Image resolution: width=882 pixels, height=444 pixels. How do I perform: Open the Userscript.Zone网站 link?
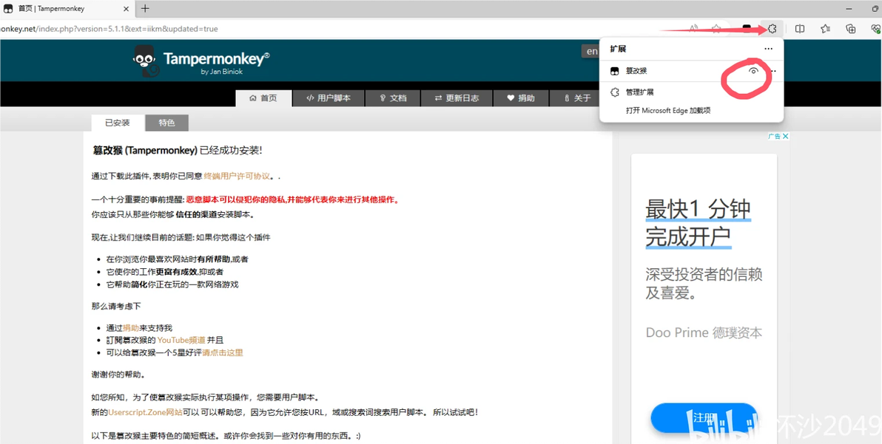[145, 412]
